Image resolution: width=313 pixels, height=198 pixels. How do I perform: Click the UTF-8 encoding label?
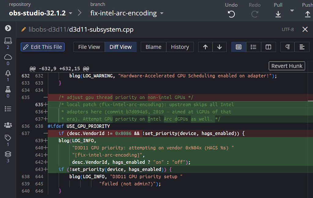coord(288,30)
